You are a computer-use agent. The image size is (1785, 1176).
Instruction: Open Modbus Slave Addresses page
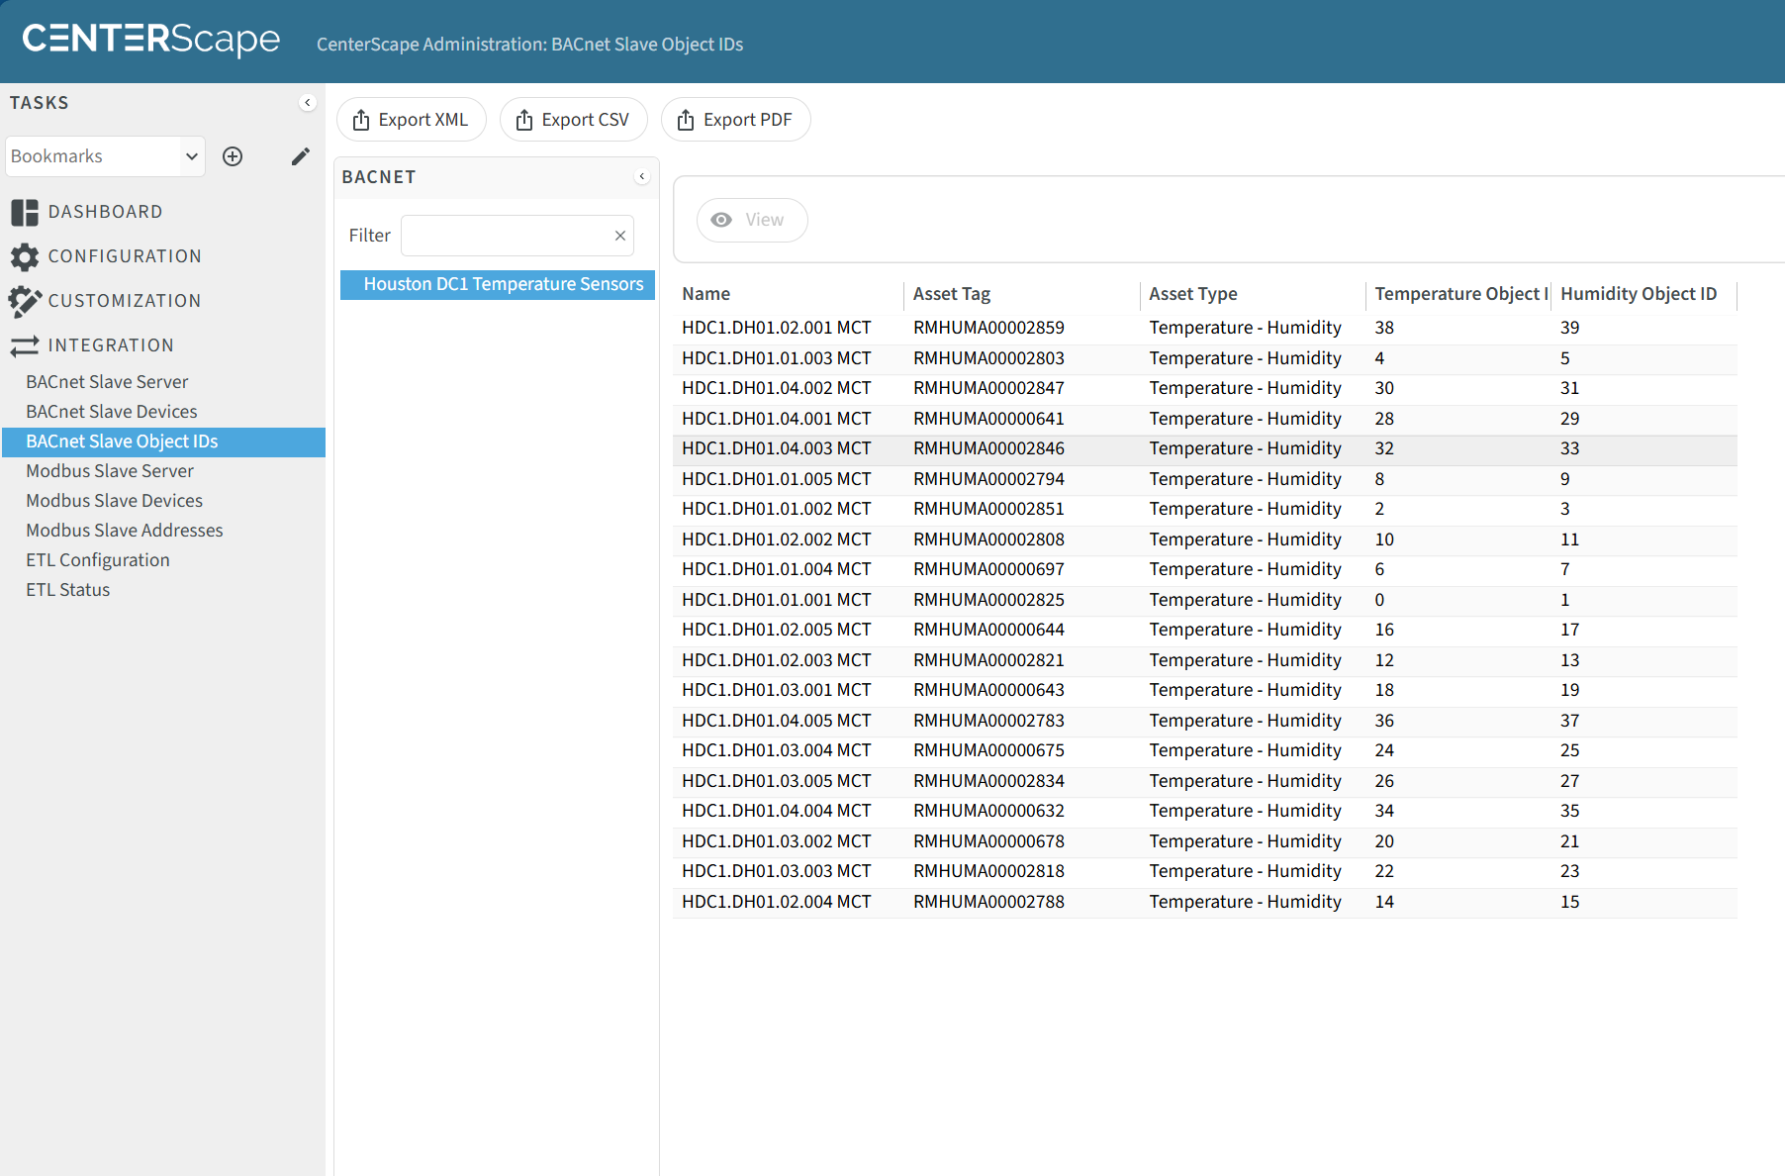tap(125, 531)
